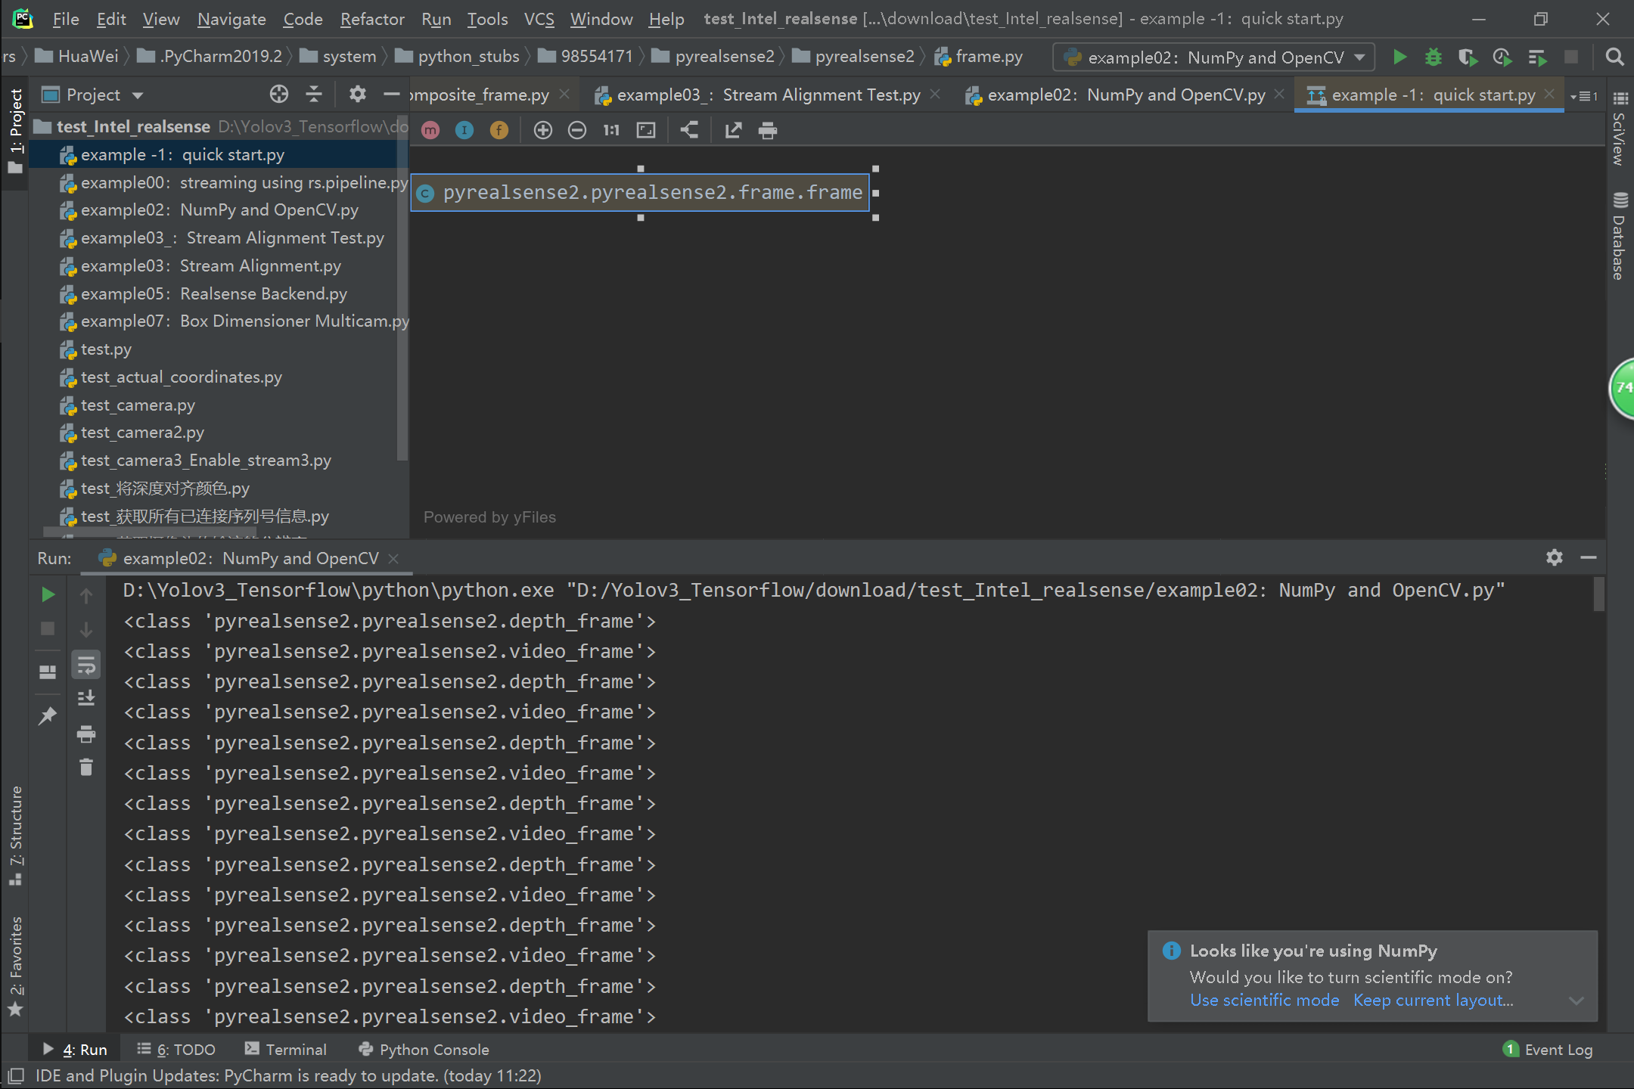
Task: Click the Use scientific mode link
Action: pyautogui.click(x=1263, y=1000)
